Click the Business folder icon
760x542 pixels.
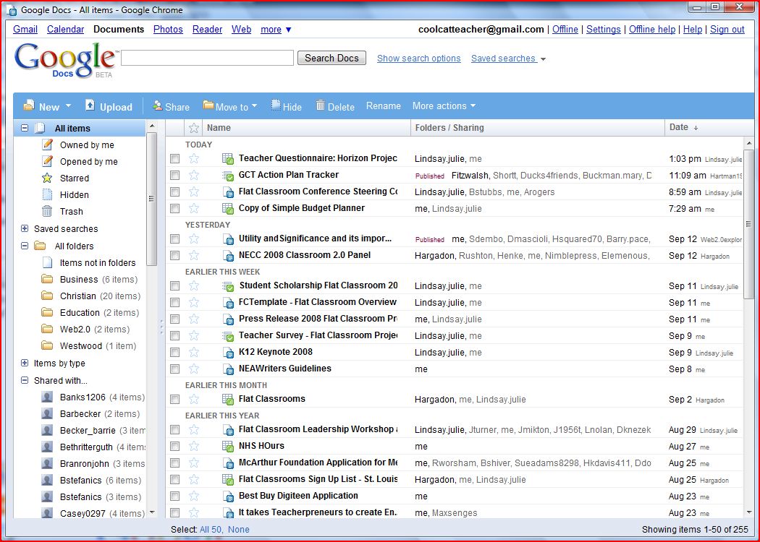point(47,279)
